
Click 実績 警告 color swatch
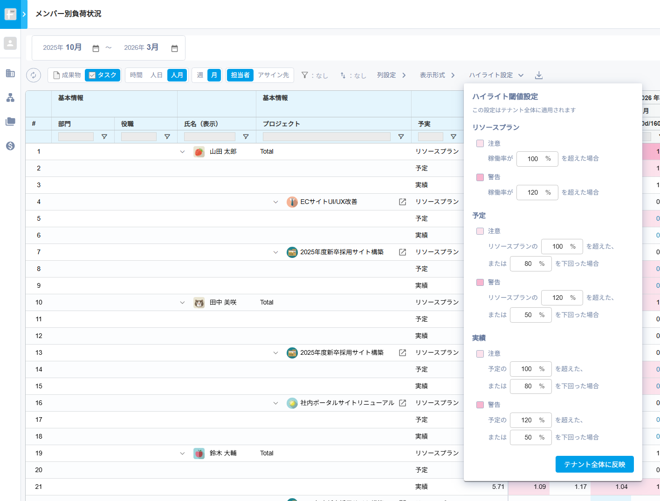480,405
